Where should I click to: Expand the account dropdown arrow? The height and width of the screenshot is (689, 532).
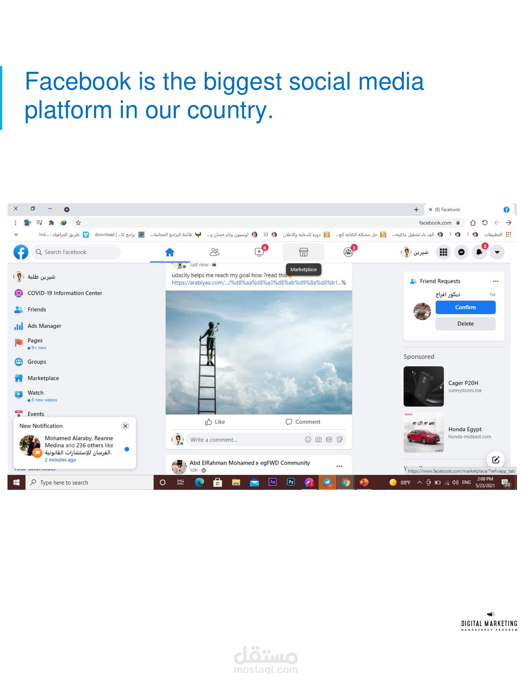tap(497, 252)
